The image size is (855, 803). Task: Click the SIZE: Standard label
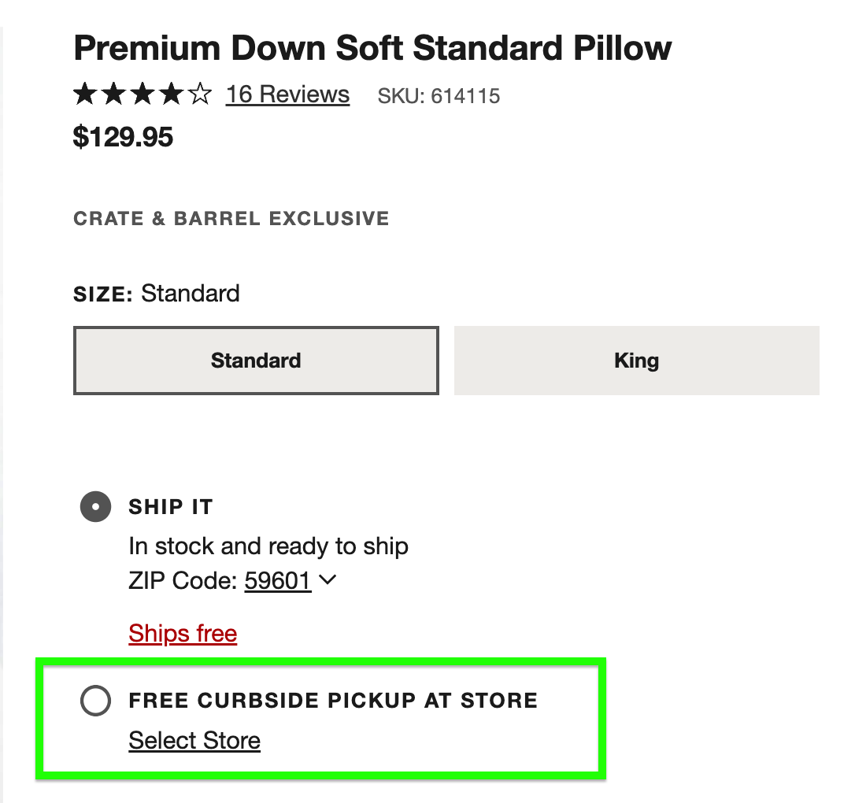click(156, 294)
